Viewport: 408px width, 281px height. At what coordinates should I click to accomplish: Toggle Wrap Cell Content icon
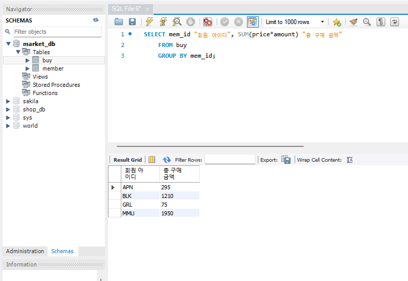click(x=350, y=160)
